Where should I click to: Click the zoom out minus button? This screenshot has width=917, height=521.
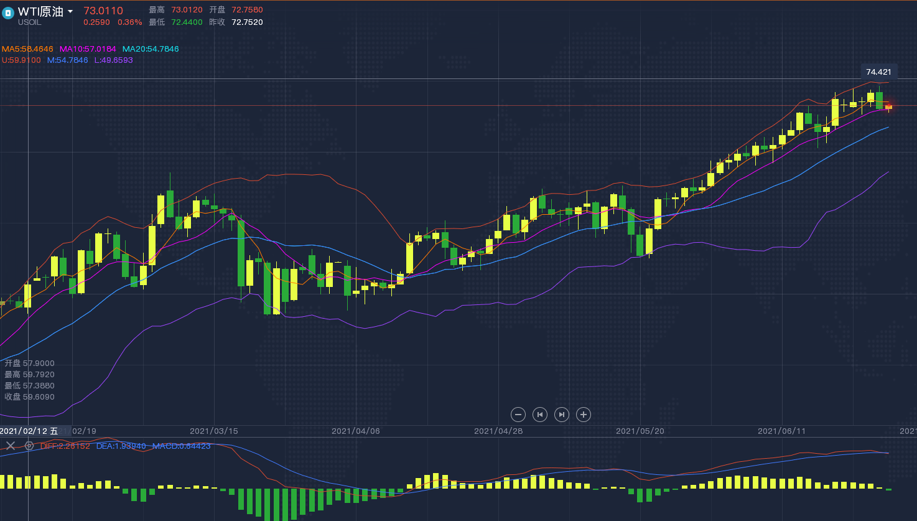coord(518,415)
